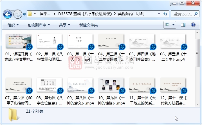Click film reel badge on 07 video
The height and width of the screenshot is (125, 202).
coord(30,91)
